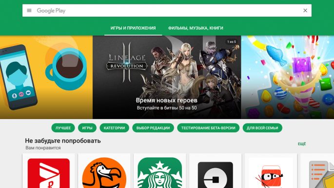Click the Google Play search field
Screen dimensions: 334x188
167,10
